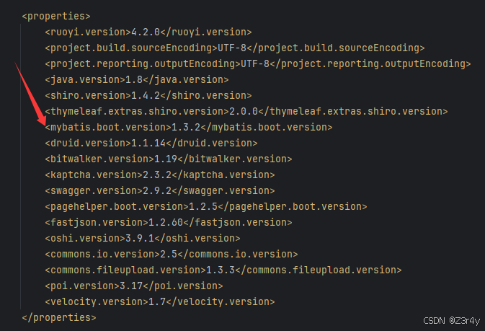Click the commons.fileupload.version 1.3.3 line
Image resolution: width=485 pixels, height=331 pixels.
click(x=223, y=270)
